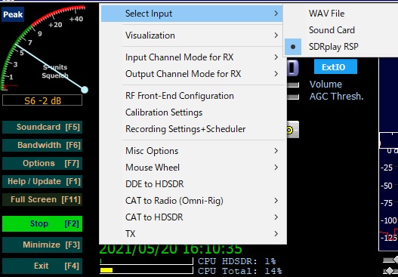Click the -100 dB scale label

tap(389, 220)
